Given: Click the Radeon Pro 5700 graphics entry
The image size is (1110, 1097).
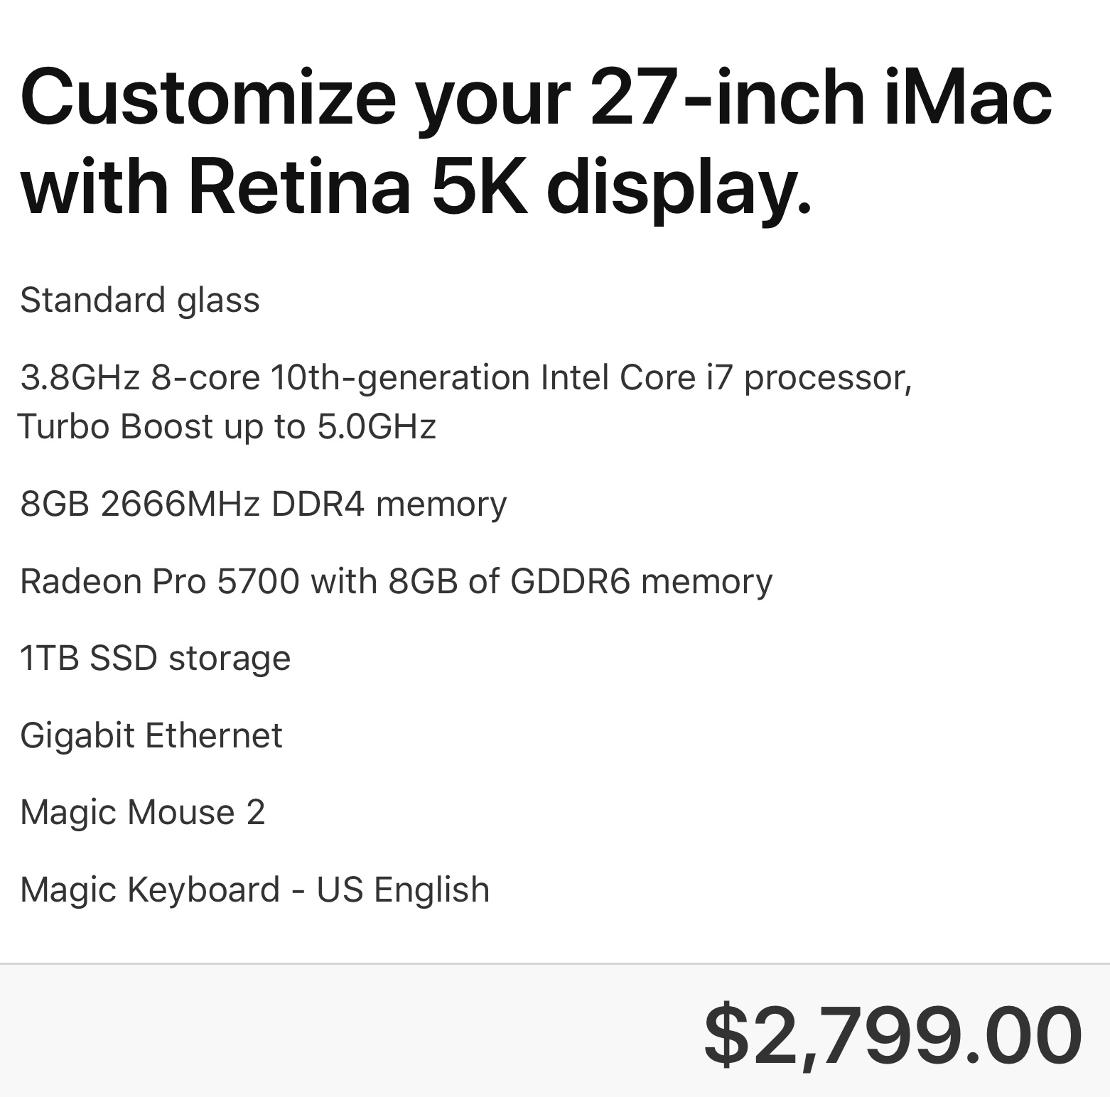Looking at the screenshot, I should point(396,581).
